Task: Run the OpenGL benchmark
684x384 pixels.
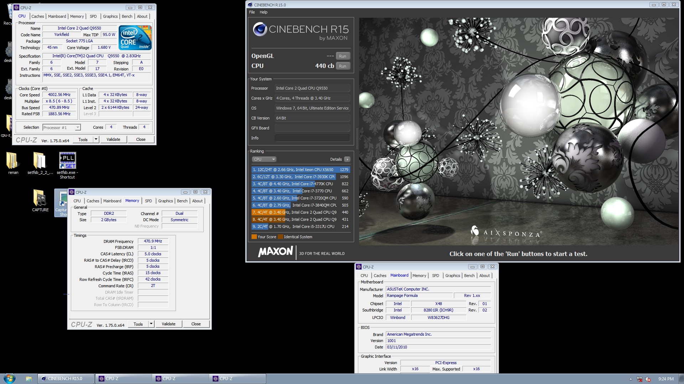Action: [342, 56]
